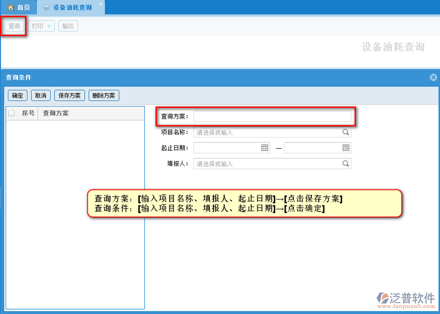Open the 项目名称 combo box
The width and height of the screenshot is (440, 314).
(268, 132)
